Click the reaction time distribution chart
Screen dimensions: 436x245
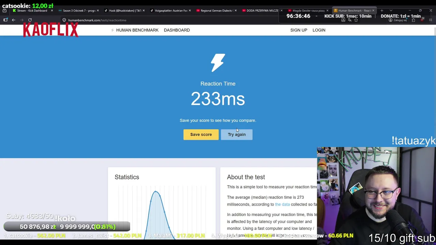click(x=162, y=213)
